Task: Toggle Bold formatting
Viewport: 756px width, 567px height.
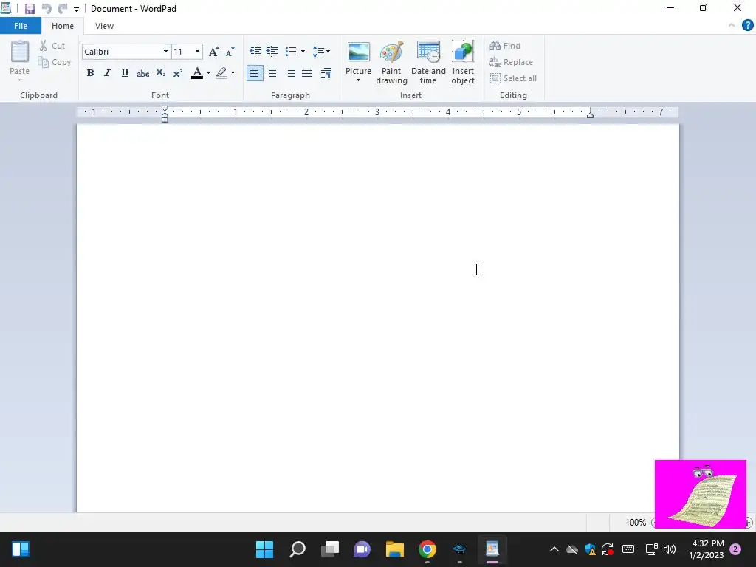Action: pyautogui.click(x=90, y=73)
